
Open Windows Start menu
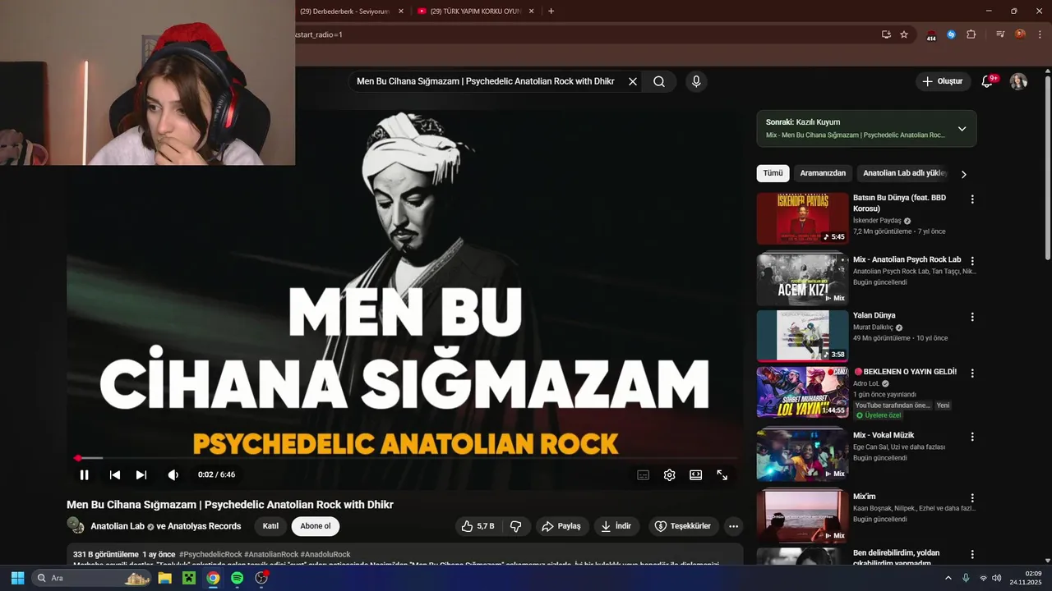(x=17, y=578)
